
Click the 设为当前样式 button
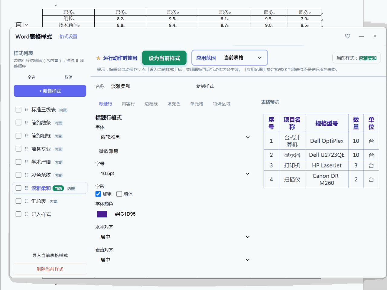click(x=164, y=58)
